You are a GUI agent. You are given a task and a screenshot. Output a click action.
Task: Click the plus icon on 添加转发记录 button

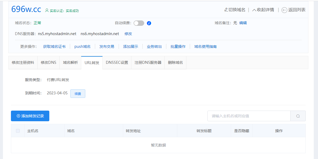click(18, 116)
